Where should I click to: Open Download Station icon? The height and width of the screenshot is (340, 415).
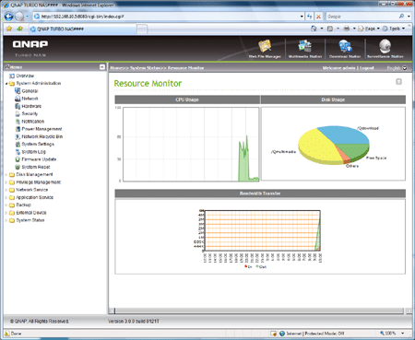pyautogui.click(x=345, y=49)
